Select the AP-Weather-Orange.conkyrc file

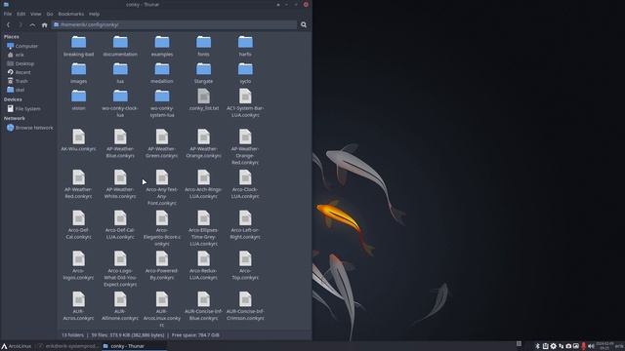click(203, 136)
